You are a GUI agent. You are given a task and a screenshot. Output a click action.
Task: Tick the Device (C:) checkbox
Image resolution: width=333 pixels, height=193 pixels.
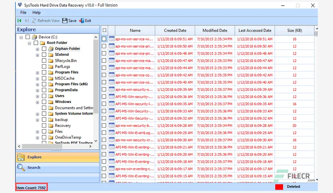(27, 37)
